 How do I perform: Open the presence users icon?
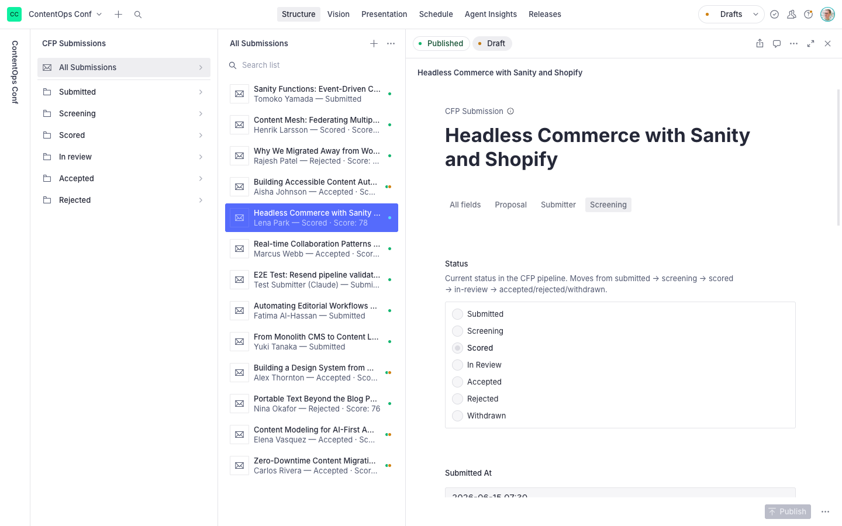tap(791, 14)
